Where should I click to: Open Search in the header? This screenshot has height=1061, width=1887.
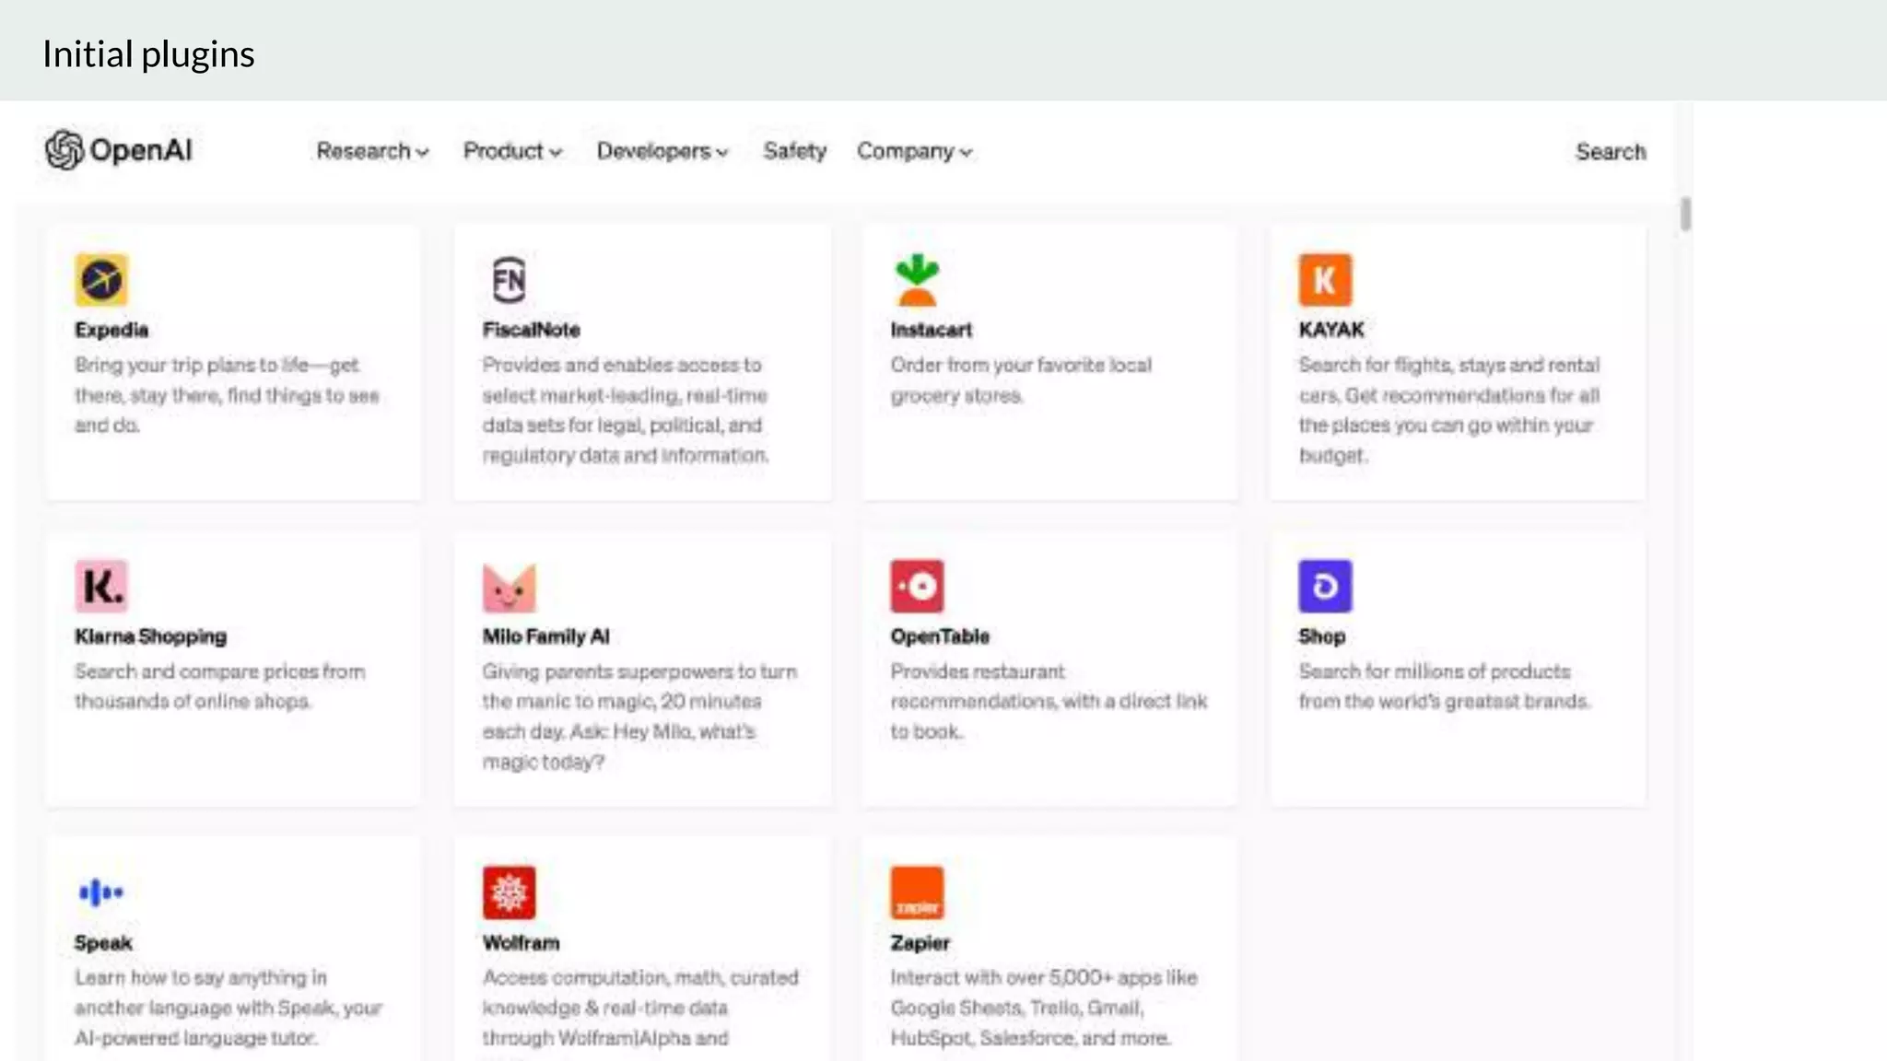coord(1611,152)
